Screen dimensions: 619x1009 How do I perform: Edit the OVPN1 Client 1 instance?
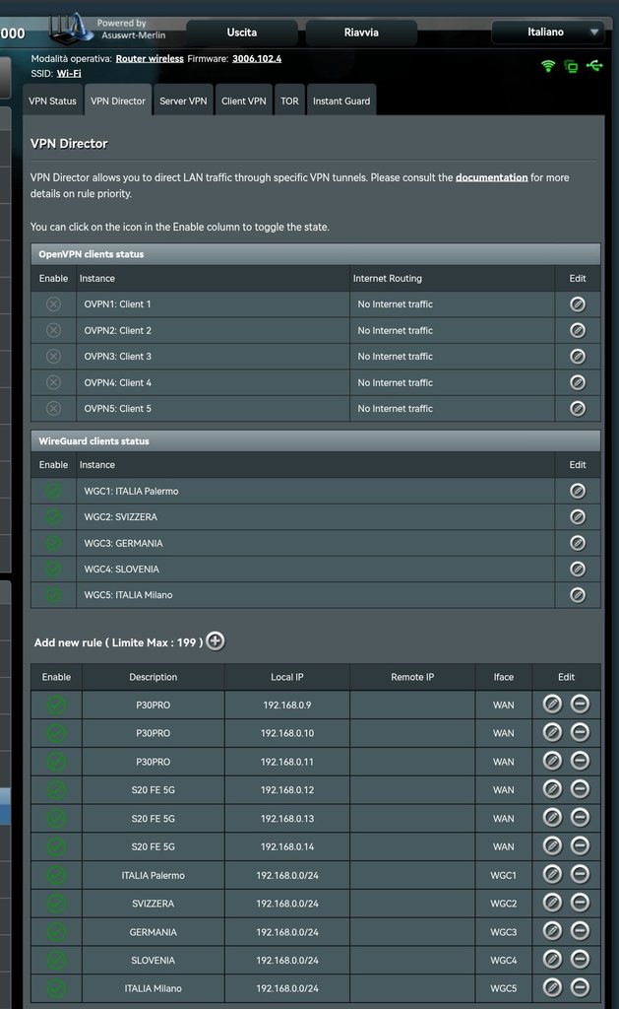point(578,304)
